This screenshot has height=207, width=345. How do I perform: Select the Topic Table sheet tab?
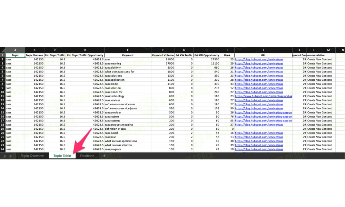62,156
